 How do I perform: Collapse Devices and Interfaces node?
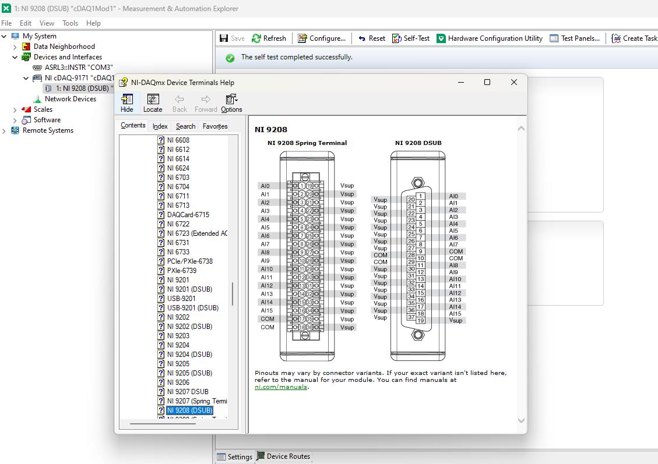[15, 57]
